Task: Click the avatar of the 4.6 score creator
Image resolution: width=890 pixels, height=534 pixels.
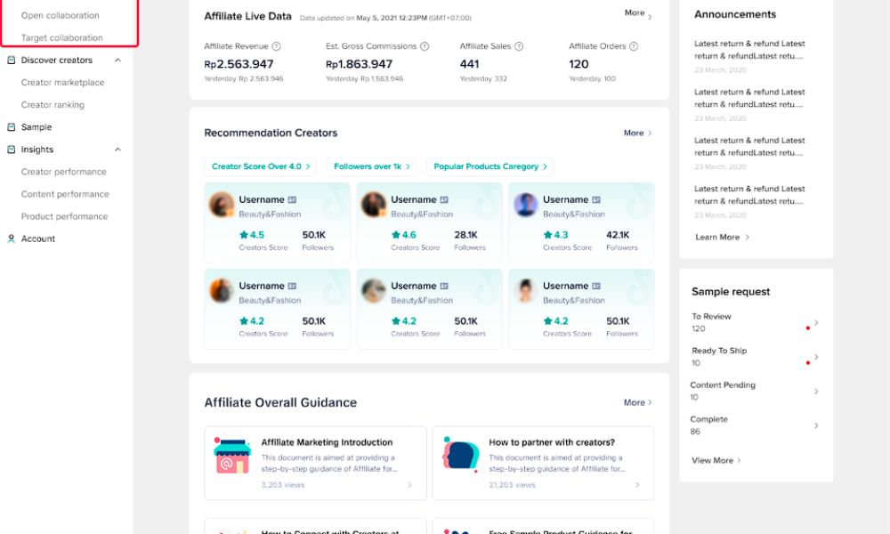Action: [374, 205]
